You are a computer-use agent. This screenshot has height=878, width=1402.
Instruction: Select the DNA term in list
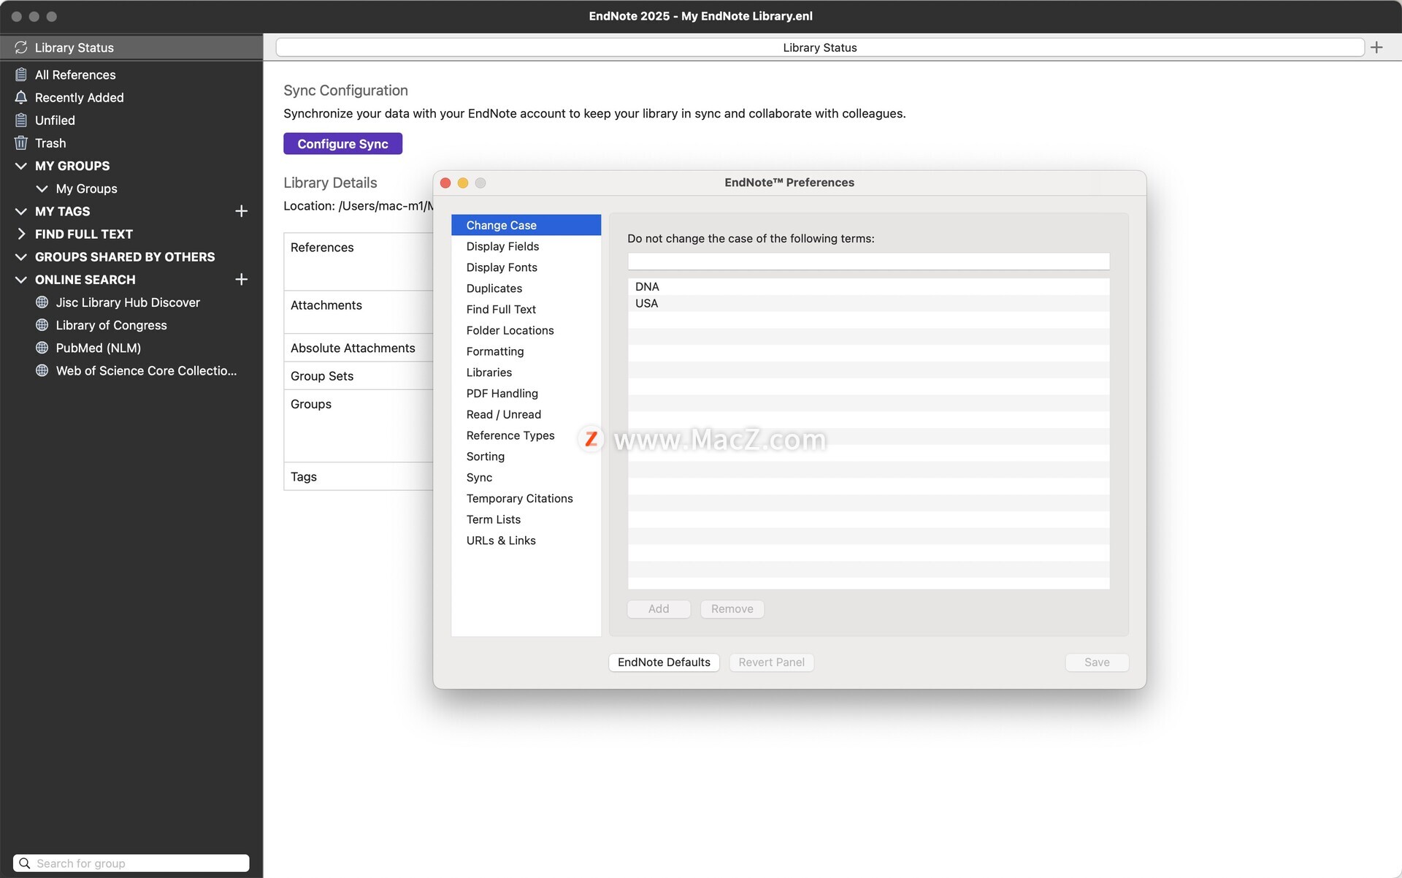[x=868, y=286]
